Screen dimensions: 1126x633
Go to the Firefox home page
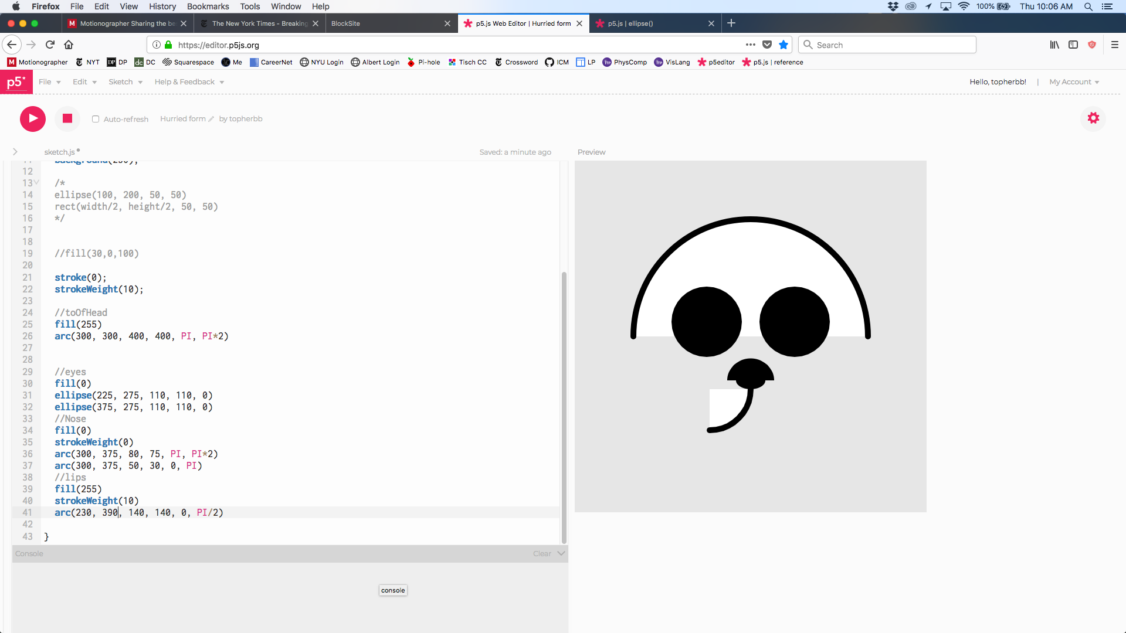[x=69, y=45]
